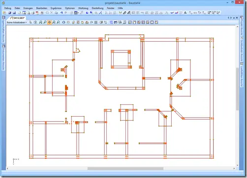Open dropdown arrow beside calculator grid icon
The width and height of the screenshot is (247, 178).
(x=78, y=13)
